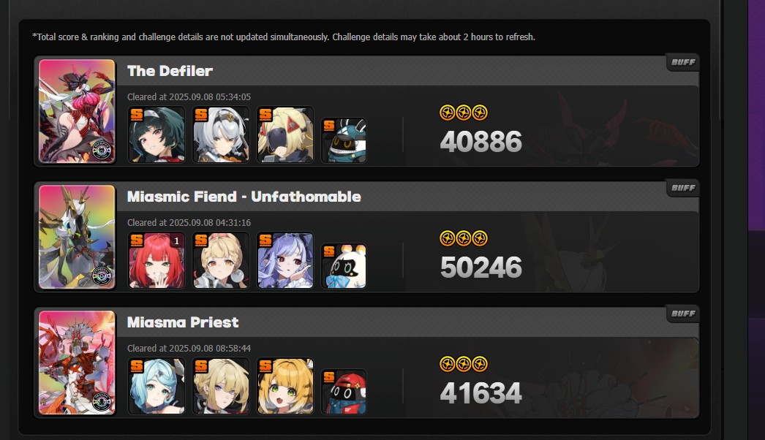Click the Miasma Priest title heading
765x440 pixels.
(183, 322)
